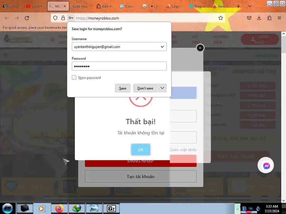The image size is (286, 214).
Task: Open the picture viewer taskbar icon
Action: [94, 208]
